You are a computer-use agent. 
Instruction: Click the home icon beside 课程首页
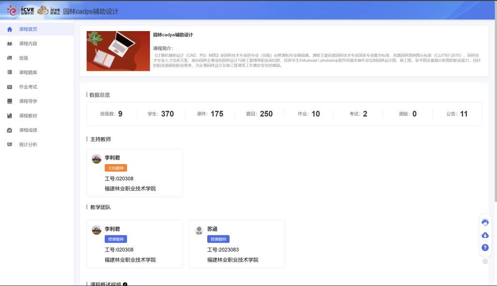(x=10, y=29)
